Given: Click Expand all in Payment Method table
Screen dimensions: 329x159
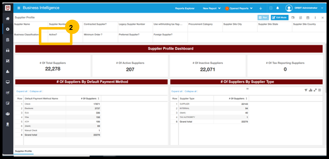Looking at the screenshot, I should [22, 91].
